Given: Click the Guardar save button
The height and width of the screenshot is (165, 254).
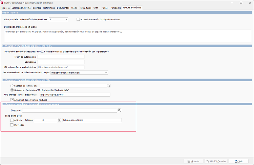Looking at the screenshot, I should pyautogui.click(x=193, y=161).
